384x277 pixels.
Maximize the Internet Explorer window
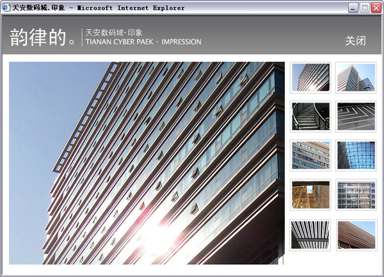tap(364, 8)
